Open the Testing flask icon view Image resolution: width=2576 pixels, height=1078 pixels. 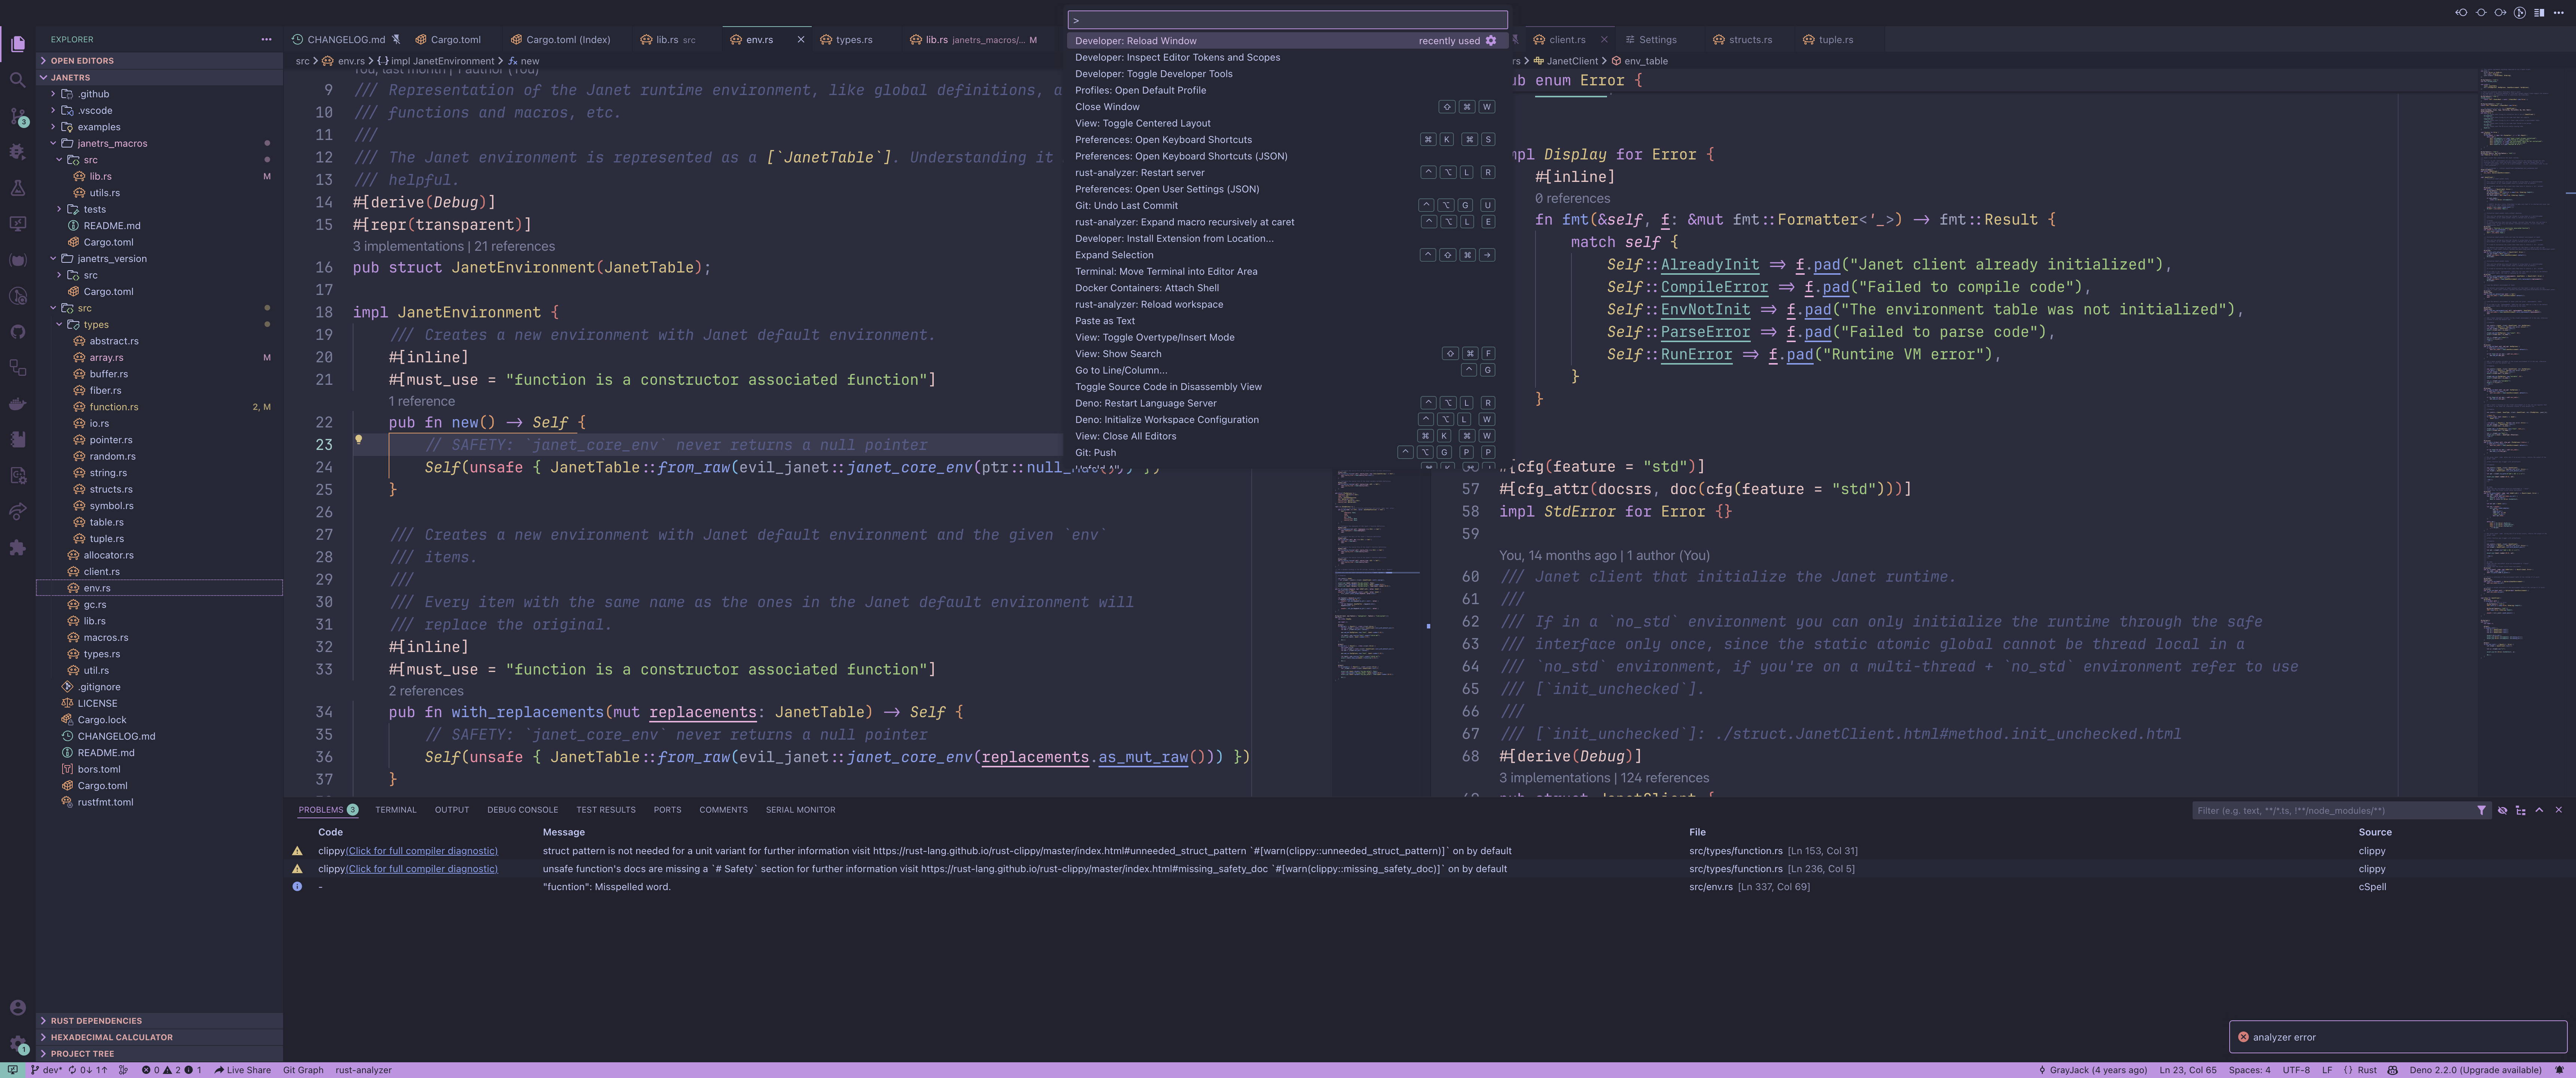coord(17,188)
